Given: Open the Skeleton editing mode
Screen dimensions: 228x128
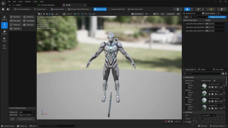Looking at the screenshot, I should [x=4, y=18].
